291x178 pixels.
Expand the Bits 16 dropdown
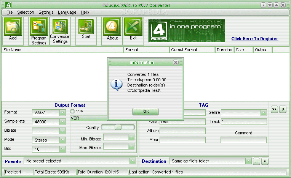[62, 149]
